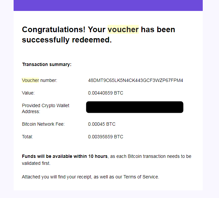The image size is (219, 198).
Task: Click the voucher code 48DMT9C65LK5N4CK443GCF3WZP67FPM4
Action: (135, 80)
